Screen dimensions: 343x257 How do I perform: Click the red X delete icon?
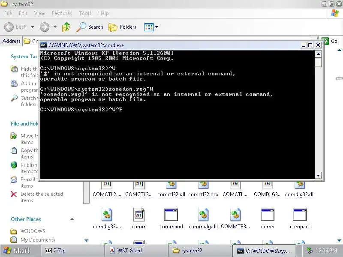[x=14, y=194]
